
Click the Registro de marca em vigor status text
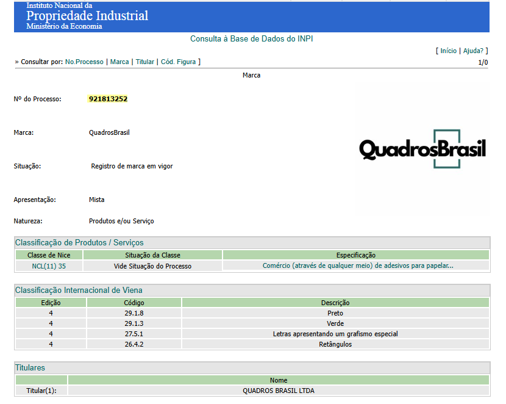[132, 166]
